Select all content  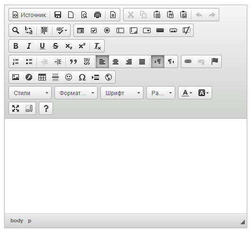(x=44, y=30)
